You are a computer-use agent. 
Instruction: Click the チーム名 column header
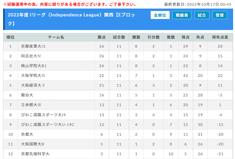[x=56, y=37]
